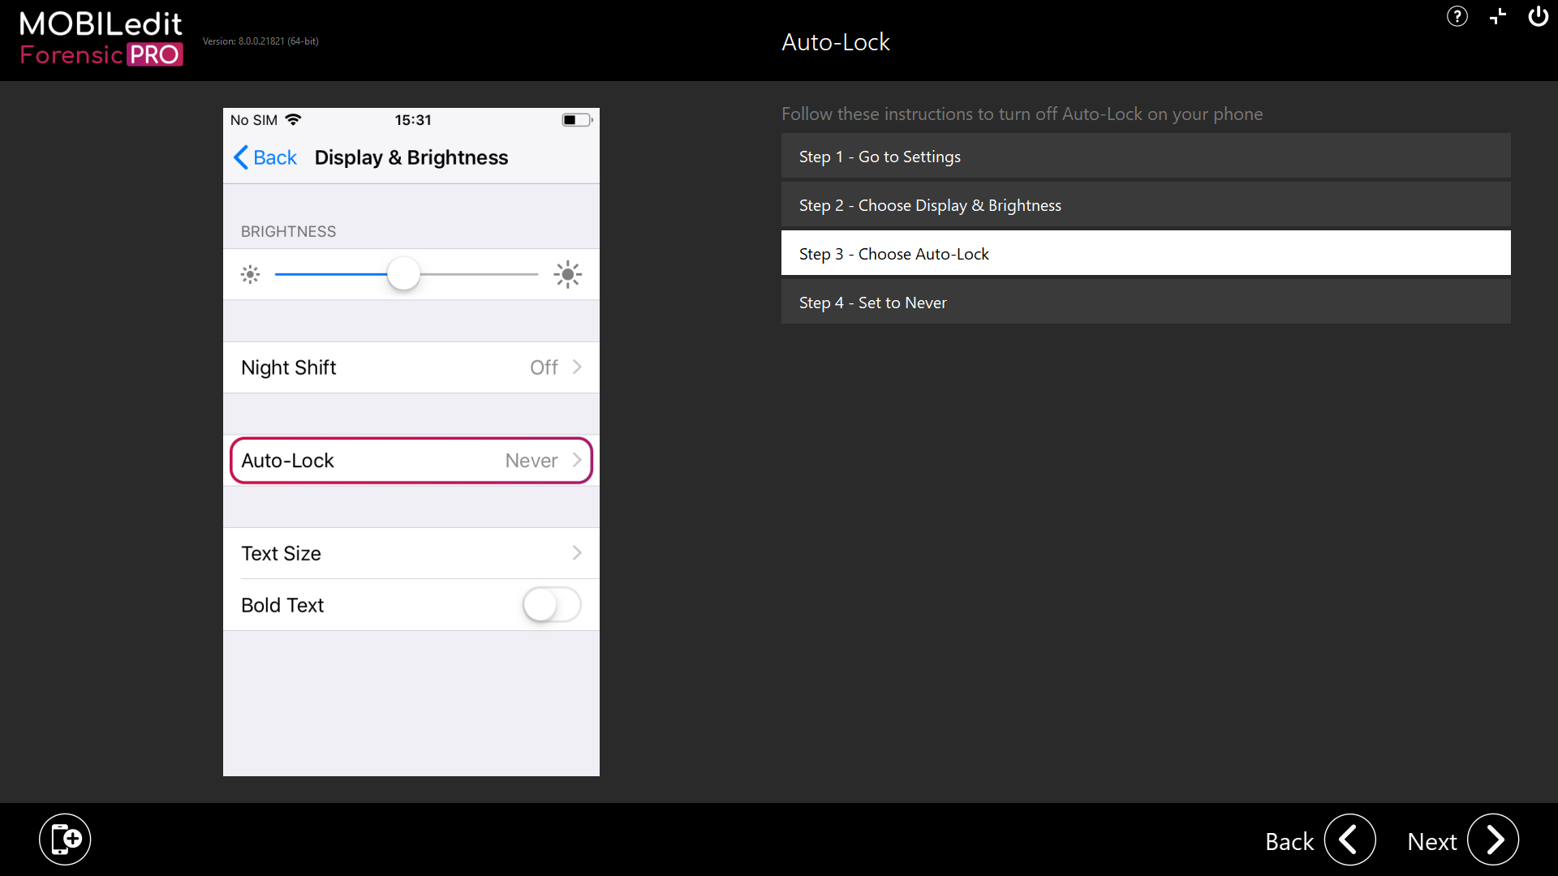
Task: Select Step 4 - Set to Never
Action: (1145, 303)
